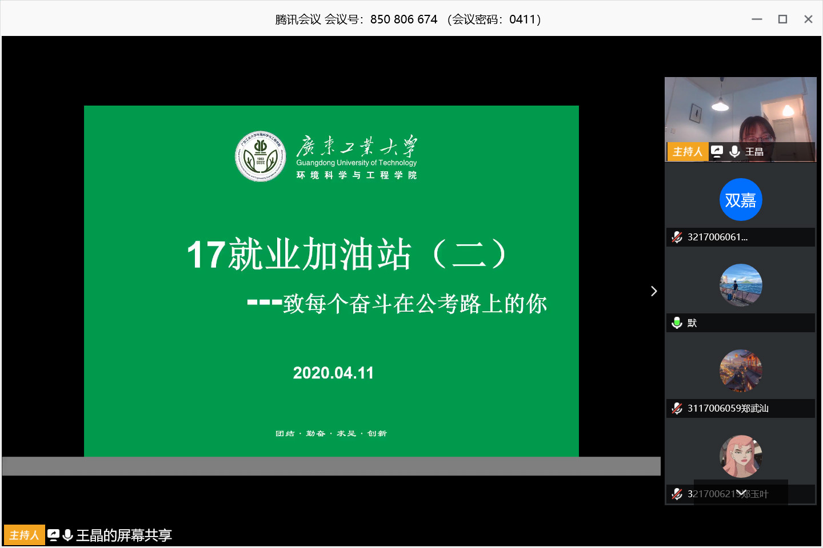The height and width of the screenshot is (548, 823).
Task: Close the Tencent Meeting window
Action: click(x=808, y=19)
